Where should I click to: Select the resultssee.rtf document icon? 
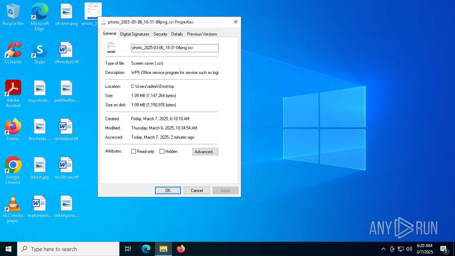(x=66, y=168)
